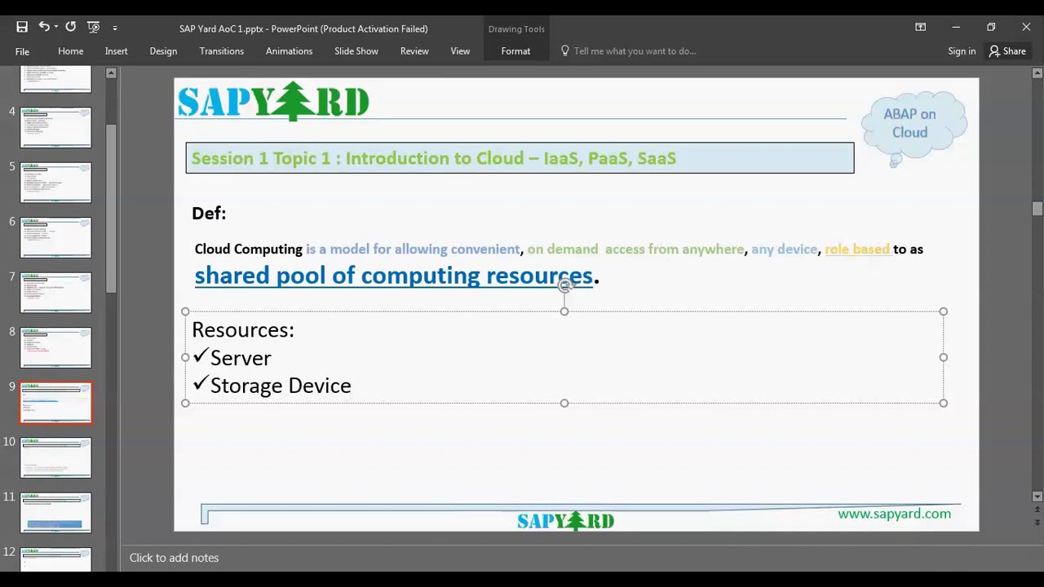
Task: Open the Slide Show tab
Action: [x=356, y=51]
